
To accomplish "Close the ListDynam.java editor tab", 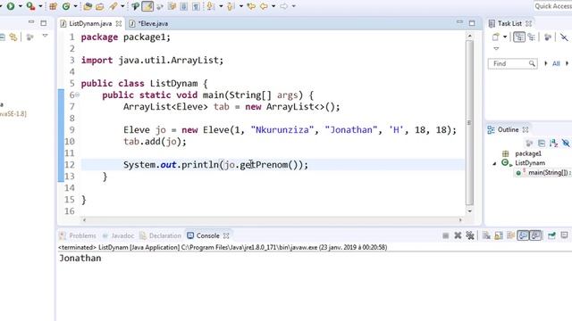I will (x=119, y=24).
